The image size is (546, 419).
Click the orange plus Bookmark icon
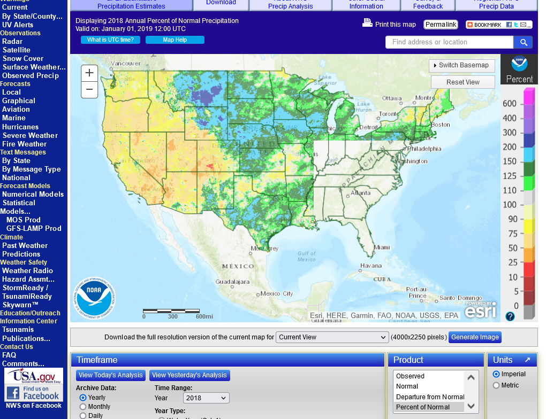click(470, 25)
